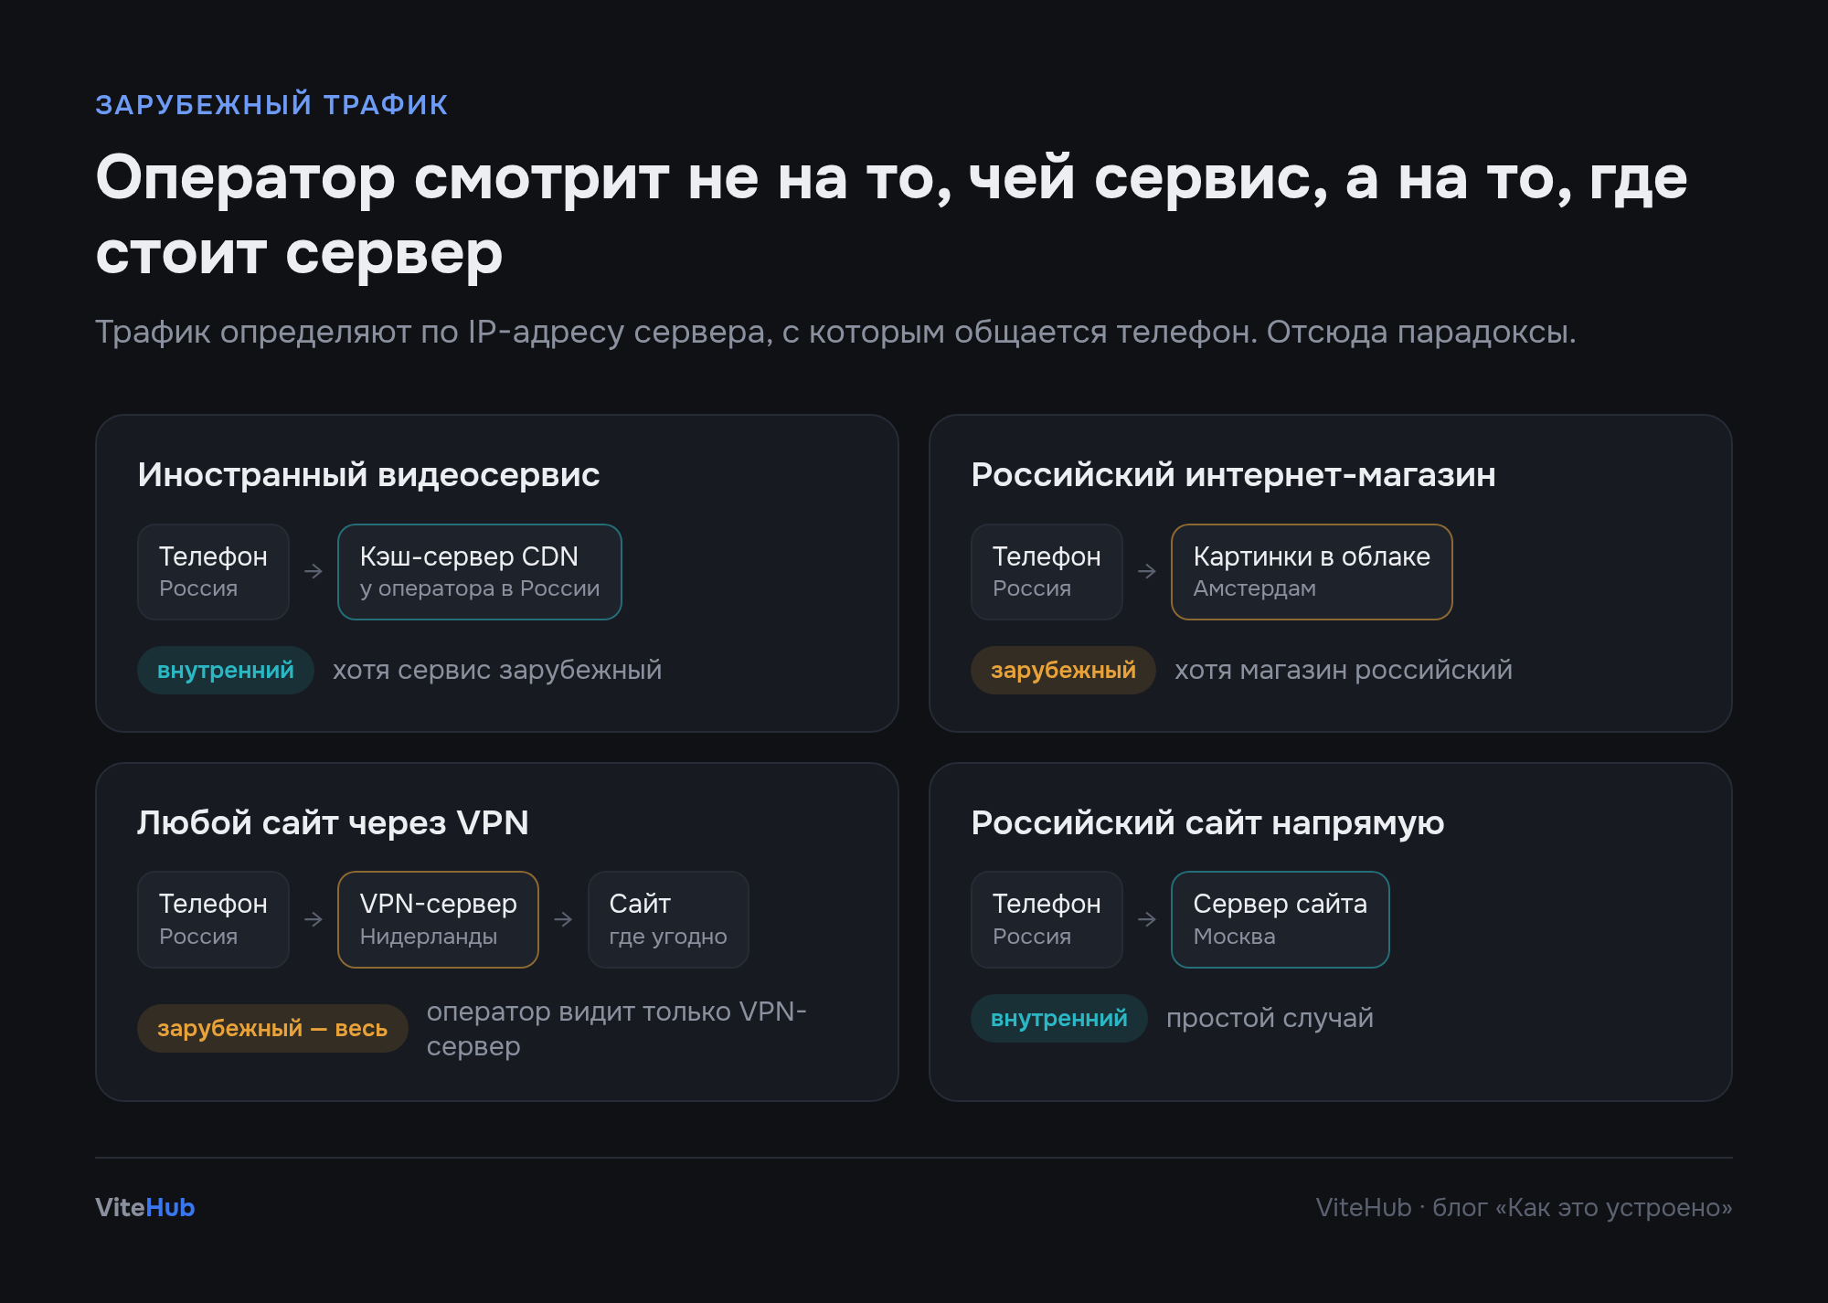Image resolution: width=1828 pixels, height=1303 pixels.
Task: Click arrow between Телефон and Сервер сайта
Action: (1147, 919)
